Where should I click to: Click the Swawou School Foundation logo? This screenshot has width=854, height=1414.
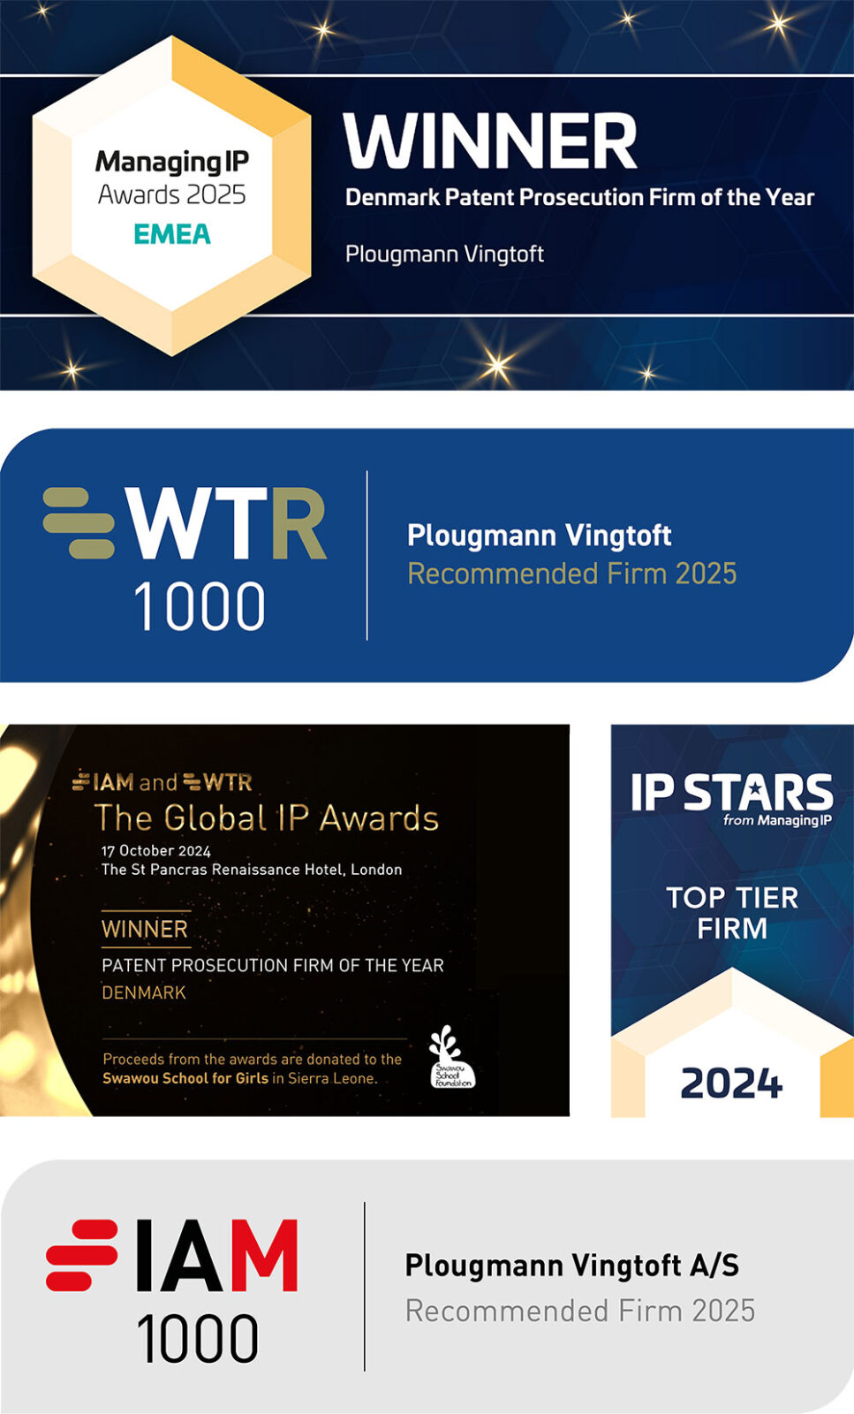point(451,1057)
